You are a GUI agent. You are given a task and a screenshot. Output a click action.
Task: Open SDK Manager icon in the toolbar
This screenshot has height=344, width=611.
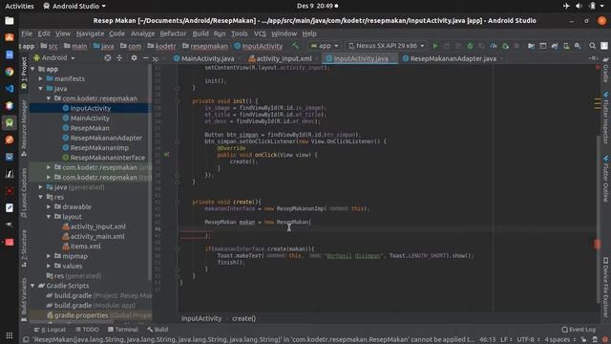(578, 46)
